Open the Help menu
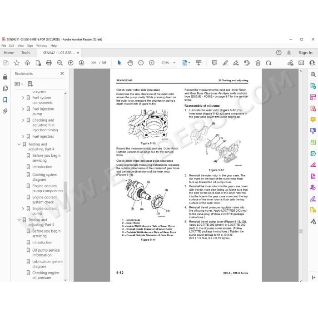 point(54,45)
